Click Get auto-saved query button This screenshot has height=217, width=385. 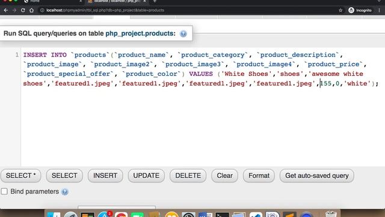(317, 175)
